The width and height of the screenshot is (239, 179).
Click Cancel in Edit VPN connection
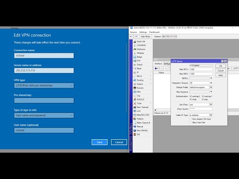tap(119, 142)
